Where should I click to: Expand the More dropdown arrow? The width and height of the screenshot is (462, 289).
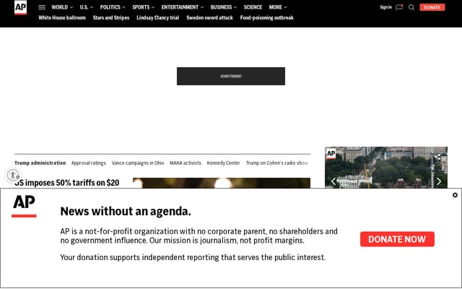[285, 7]
